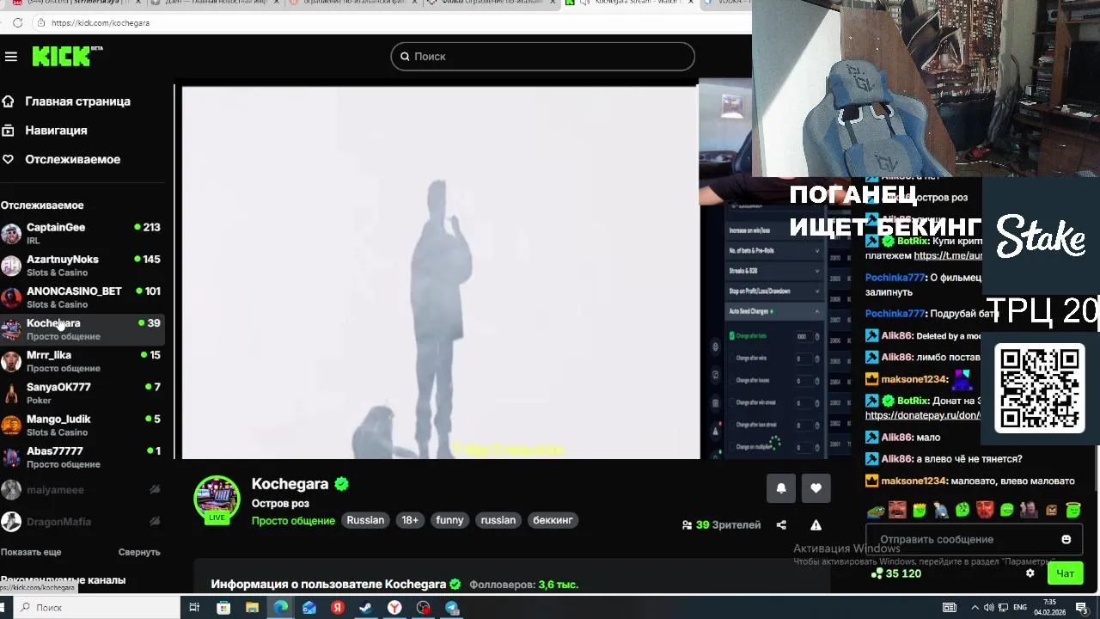
Task: Click the green Чат send button
Action: click(1066, 573)
